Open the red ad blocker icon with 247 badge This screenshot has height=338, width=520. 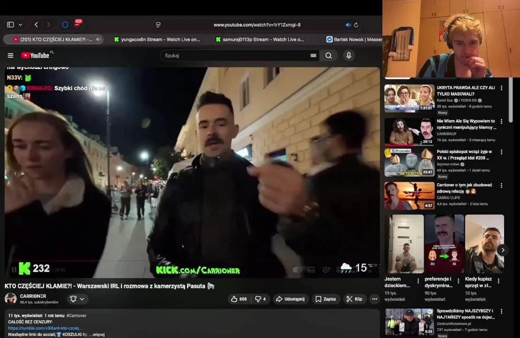click(x=77, y=23)
